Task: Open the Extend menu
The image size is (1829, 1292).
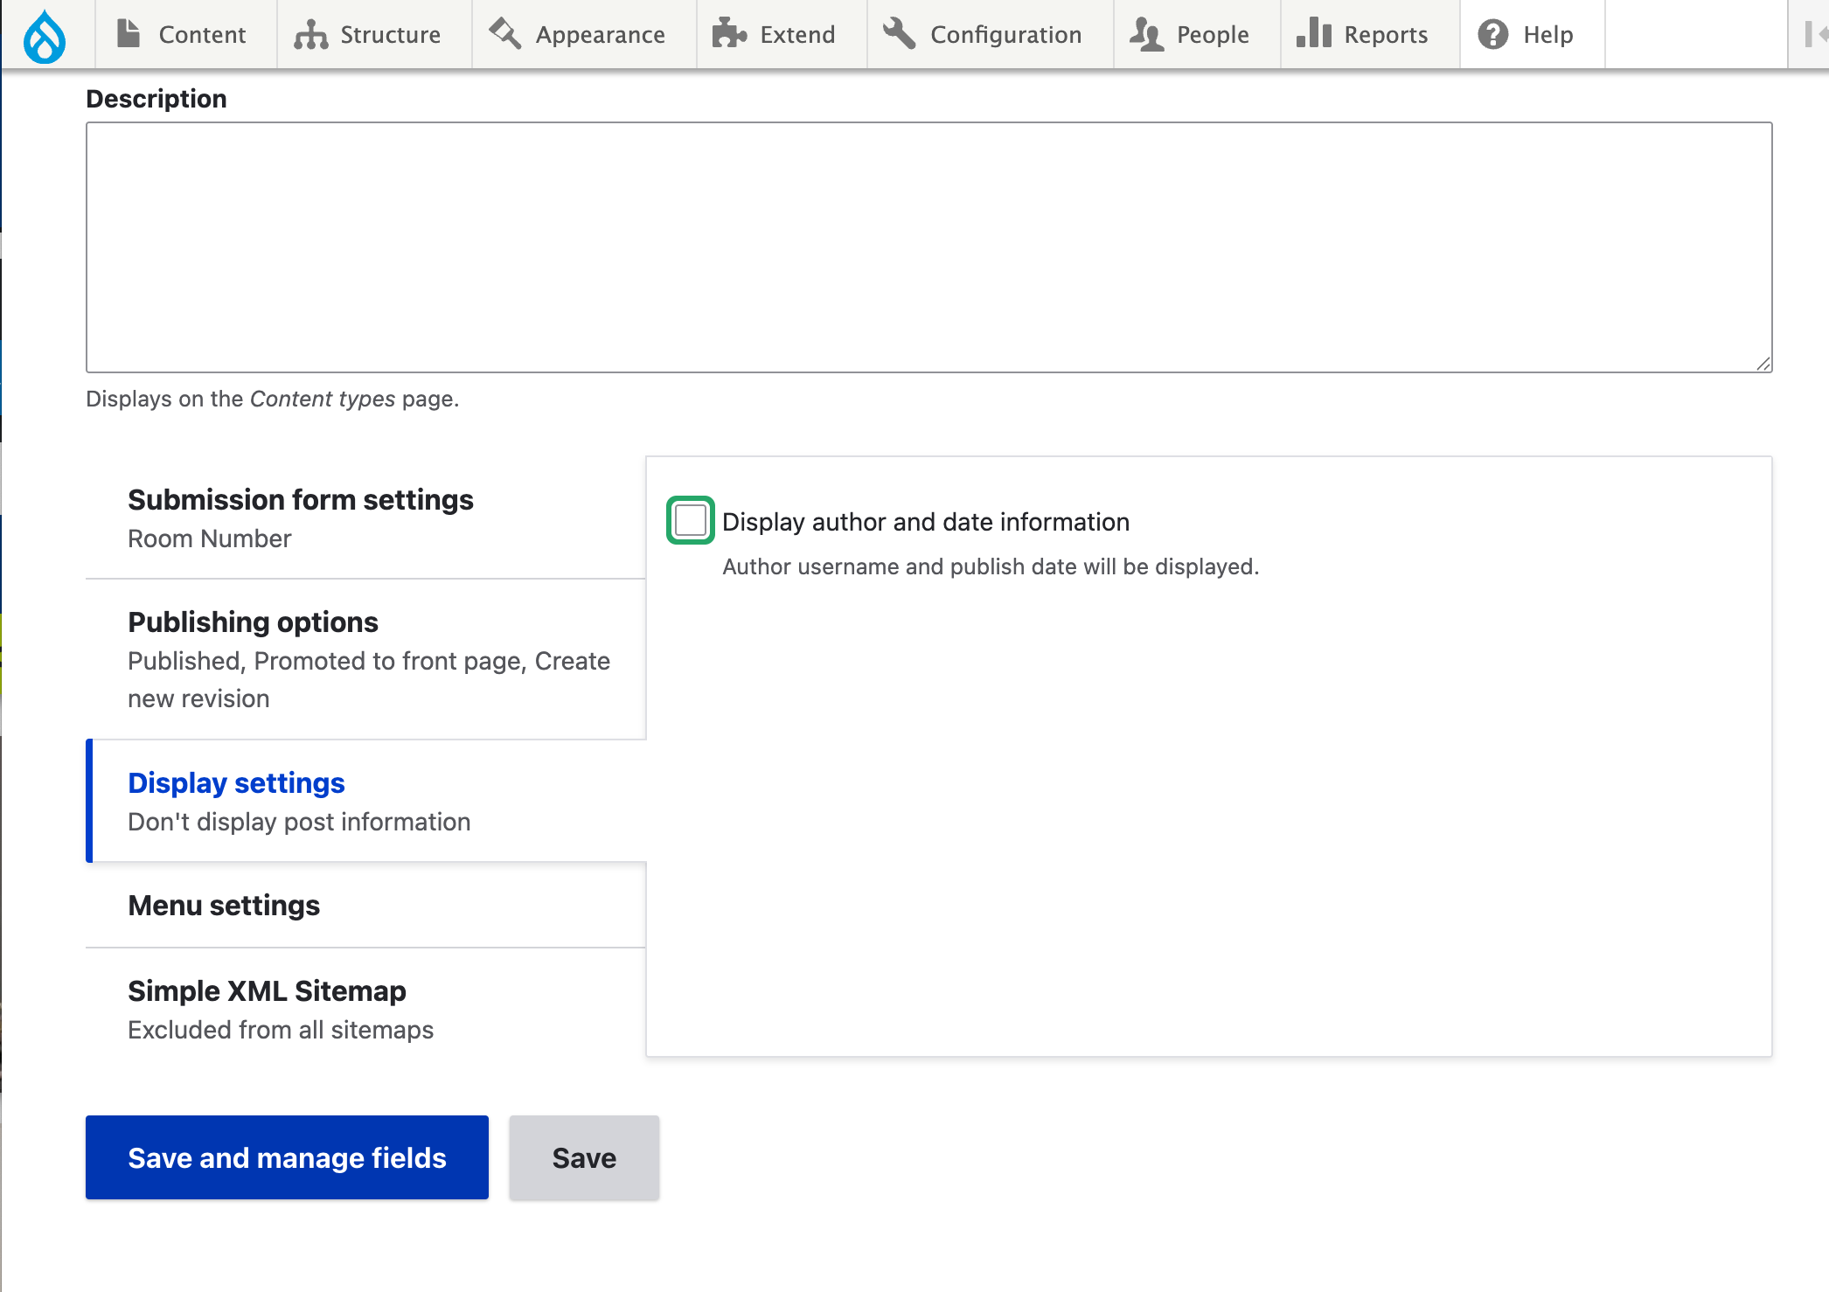Action: 782,34
